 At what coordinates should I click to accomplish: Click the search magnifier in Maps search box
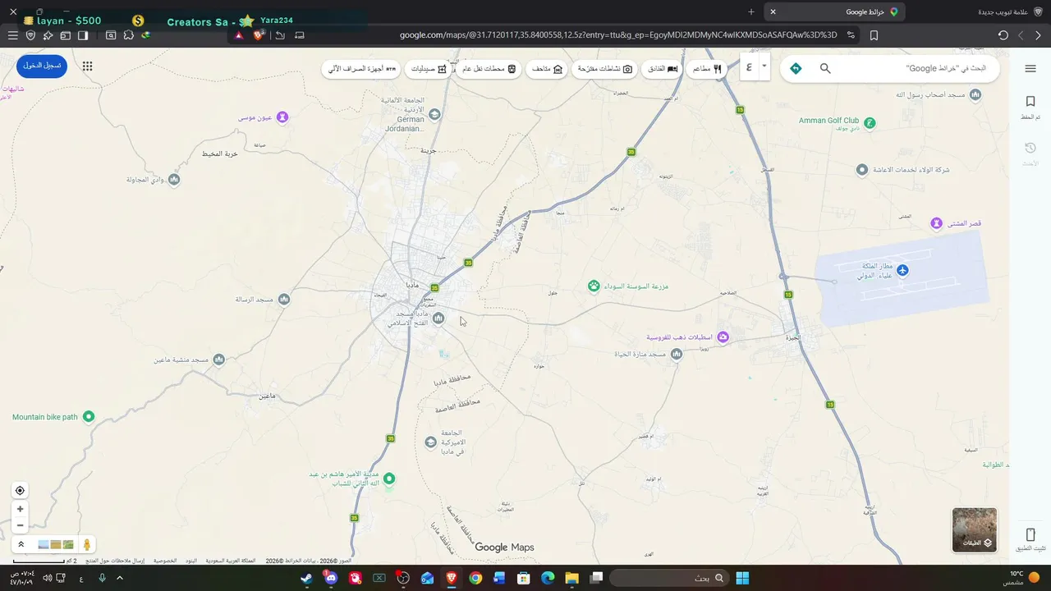(825, 69)
